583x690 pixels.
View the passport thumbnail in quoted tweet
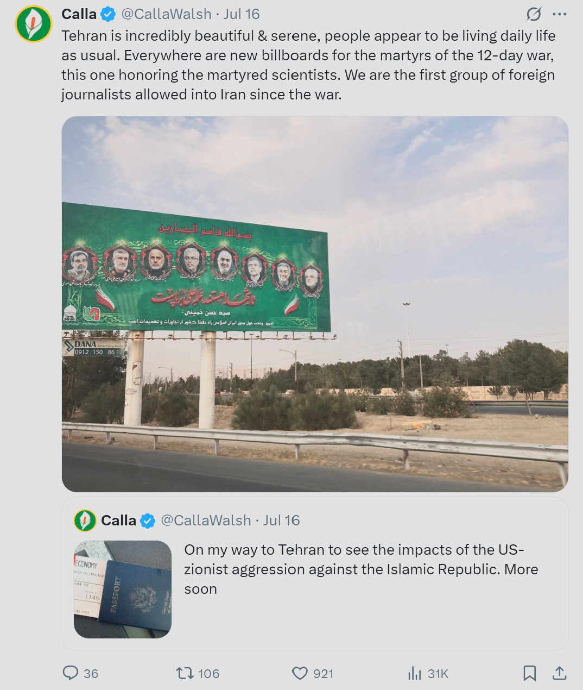click(x=123, y=589)
